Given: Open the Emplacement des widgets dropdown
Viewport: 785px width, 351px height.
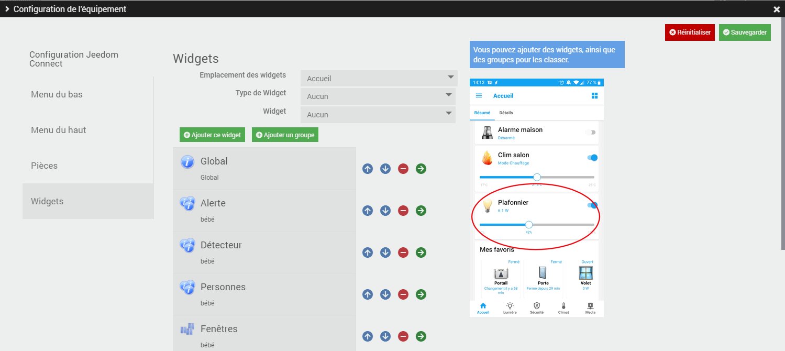Looking at the screenshot, I should coord(379,79).
